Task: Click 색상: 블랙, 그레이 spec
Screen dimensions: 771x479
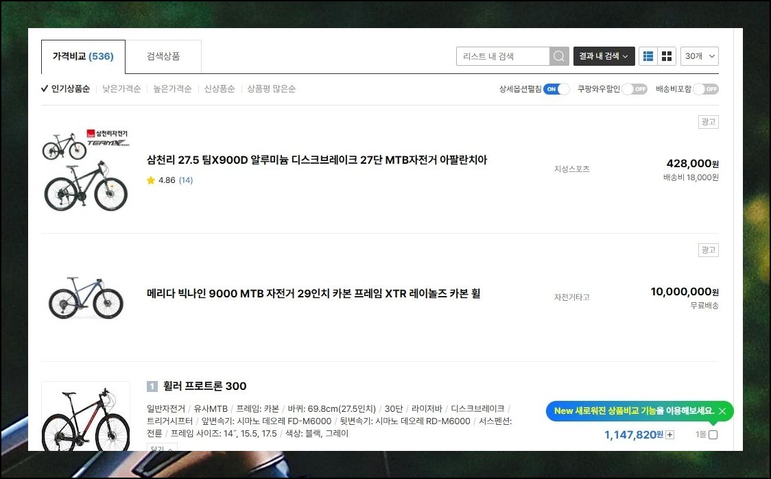Action: (317, 433)
